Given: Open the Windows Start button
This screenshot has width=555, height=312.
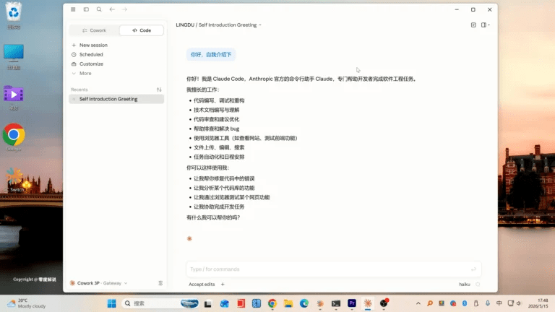Looking at the screenshot, I should tap(112, 303).
